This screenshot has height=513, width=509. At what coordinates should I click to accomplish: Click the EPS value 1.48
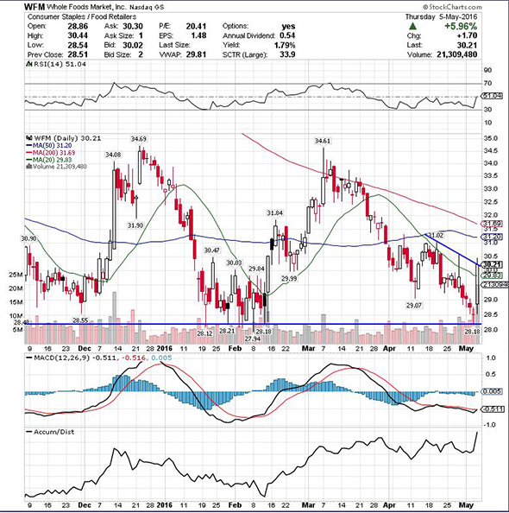coord(198,35)
